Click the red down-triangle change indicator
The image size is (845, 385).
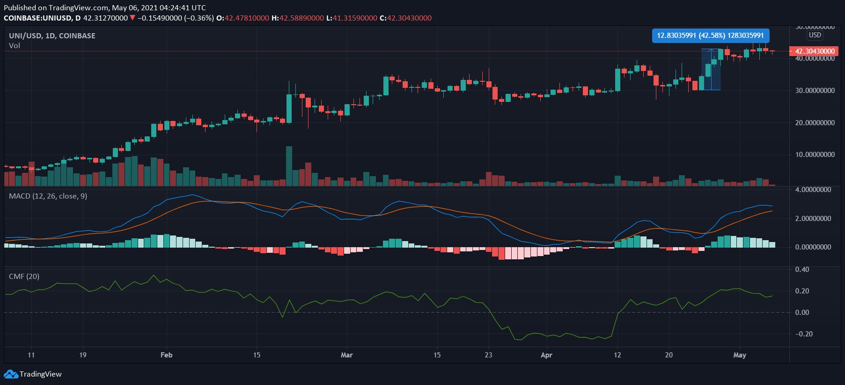point(132,18)
